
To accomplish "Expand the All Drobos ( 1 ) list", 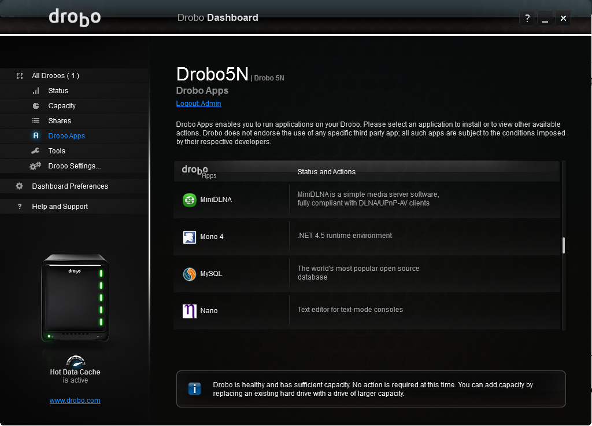I will click(x=55, y=76).
